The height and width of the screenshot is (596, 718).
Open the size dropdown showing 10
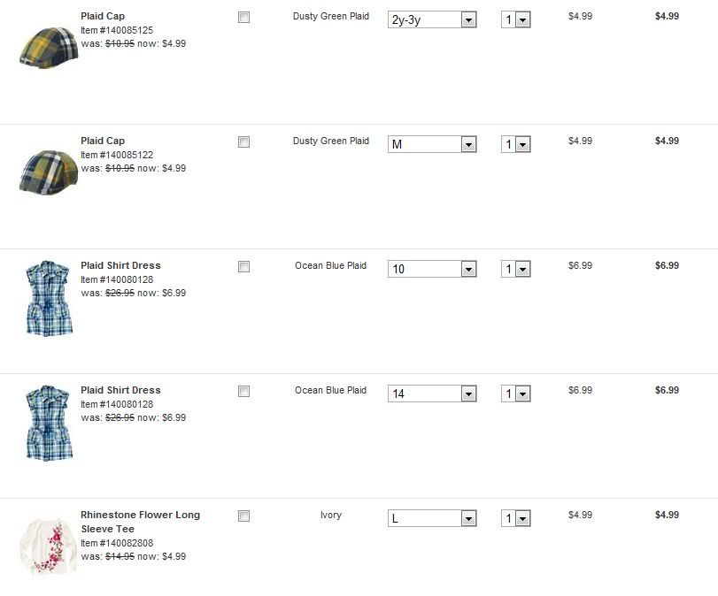pos(432,269)
